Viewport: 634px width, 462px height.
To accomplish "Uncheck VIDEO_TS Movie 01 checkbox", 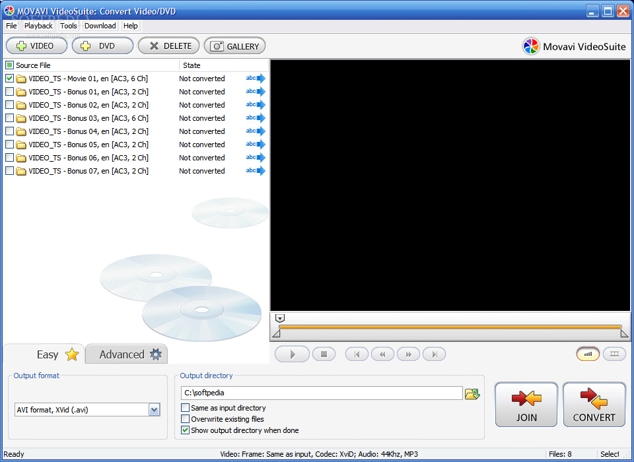I will pyautogui.click(x=10, y=78).
